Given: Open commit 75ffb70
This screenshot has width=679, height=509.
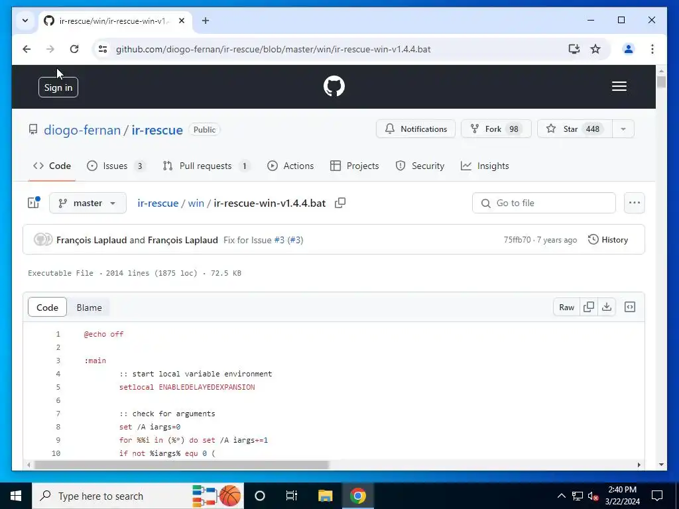Looking at the screenshot, I should tap(517, 240).
